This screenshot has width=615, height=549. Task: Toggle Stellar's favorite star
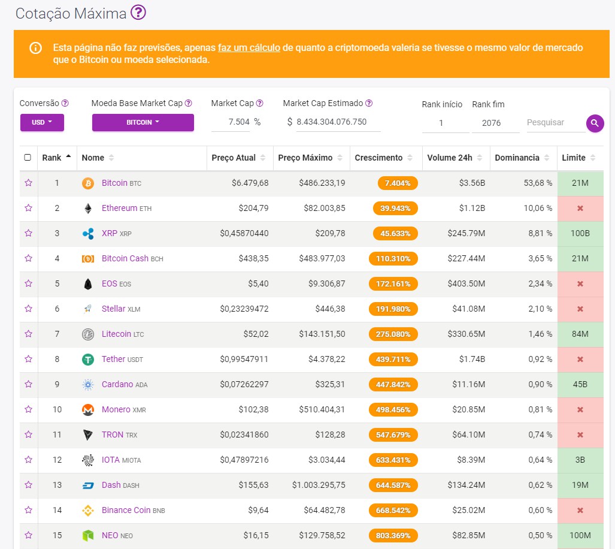coord(28,309)
